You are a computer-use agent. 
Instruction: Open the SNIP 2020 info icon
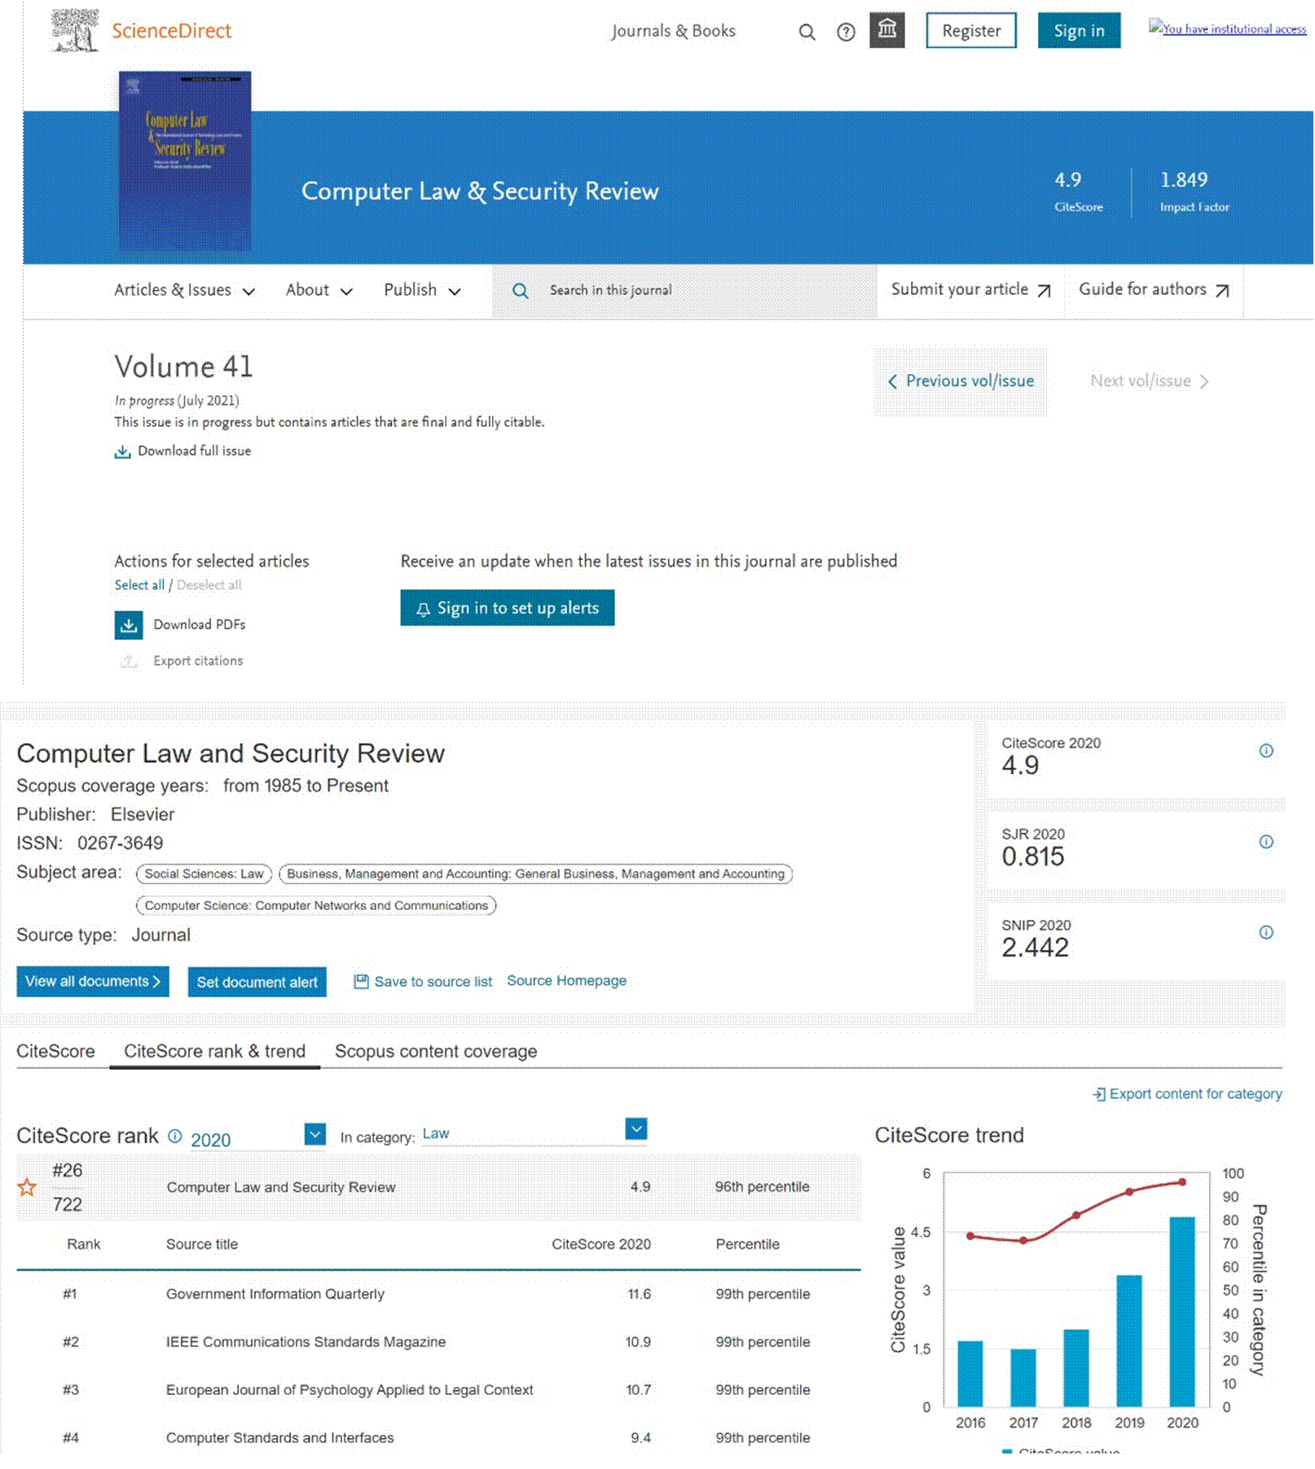1265,932
